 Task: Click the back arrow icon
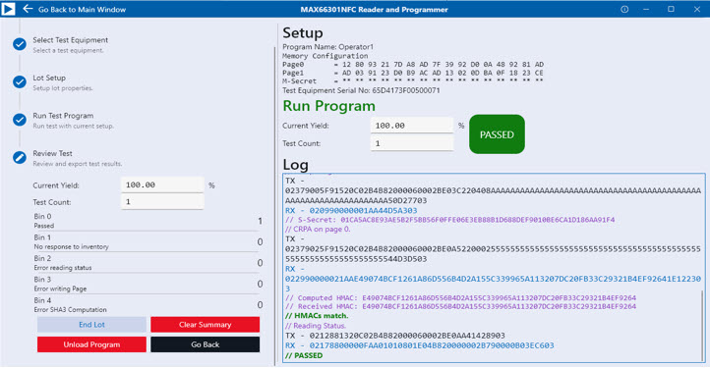click(28, 9)
